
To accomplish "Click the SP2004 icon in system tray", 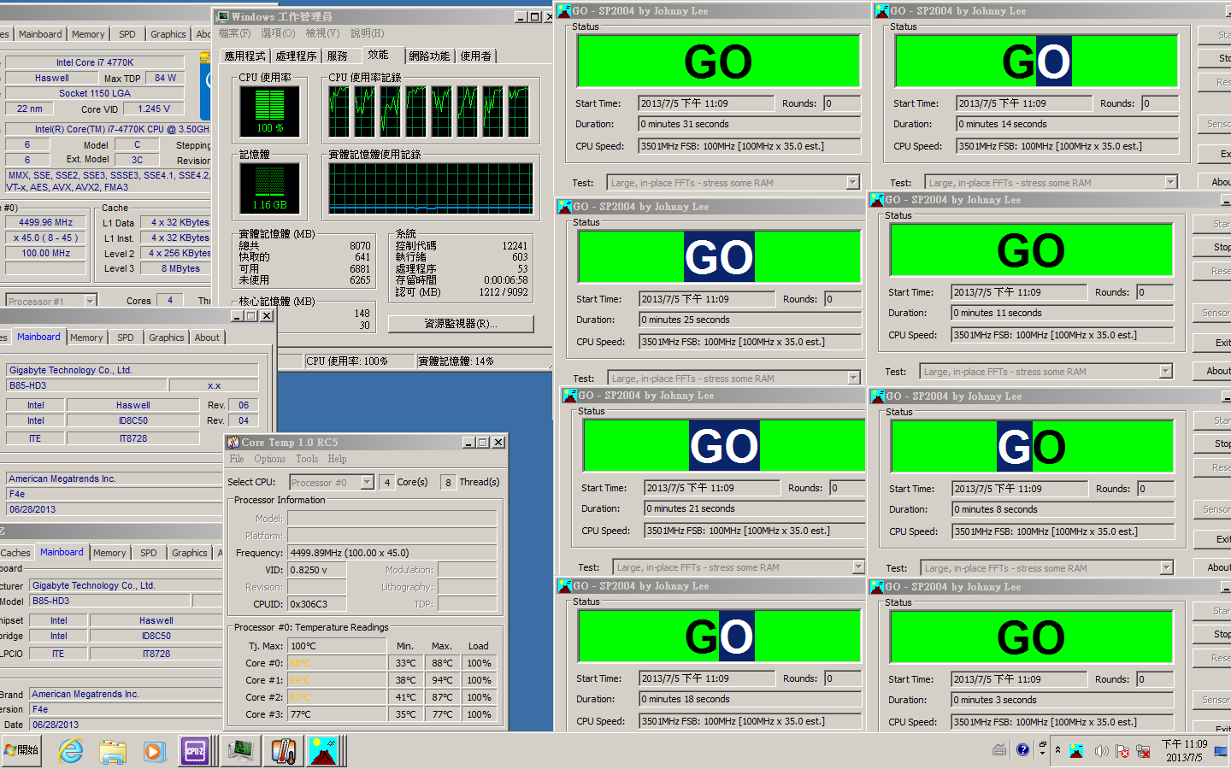I will click(1077, 751).
